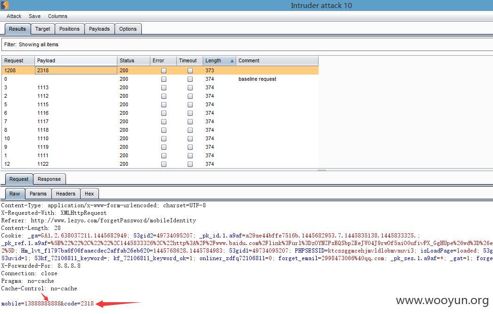Click the Burp Suite lightning icon in title bar
The height and width of the screenshot is (314, 493).
pyautogui.click(x=4, y=5)
